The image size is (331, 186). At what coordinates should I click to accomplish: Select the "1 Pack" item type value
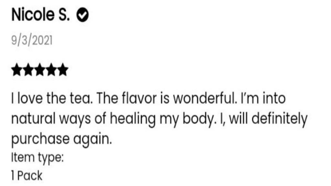pyautogui.click(x=27, y=176)
